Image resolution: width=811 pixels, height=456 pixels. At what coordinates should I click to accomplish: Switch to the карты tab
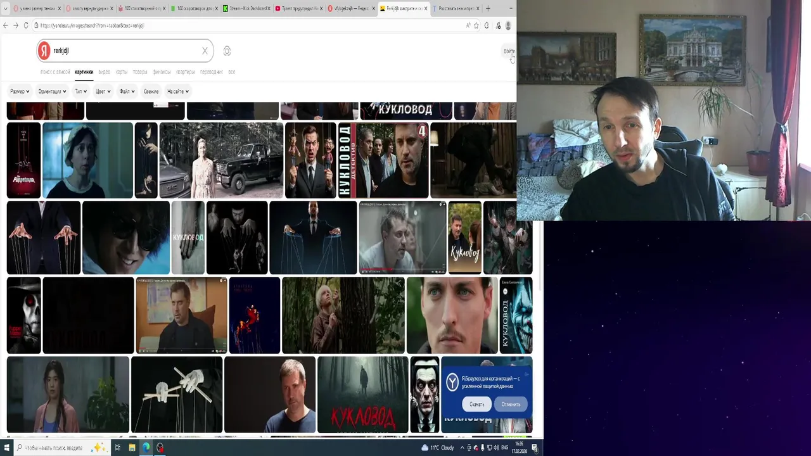(122, 72)
